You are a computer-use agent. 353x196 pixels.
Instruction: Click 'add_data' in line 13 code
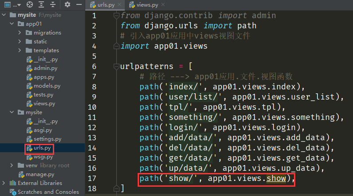(305, 138)
